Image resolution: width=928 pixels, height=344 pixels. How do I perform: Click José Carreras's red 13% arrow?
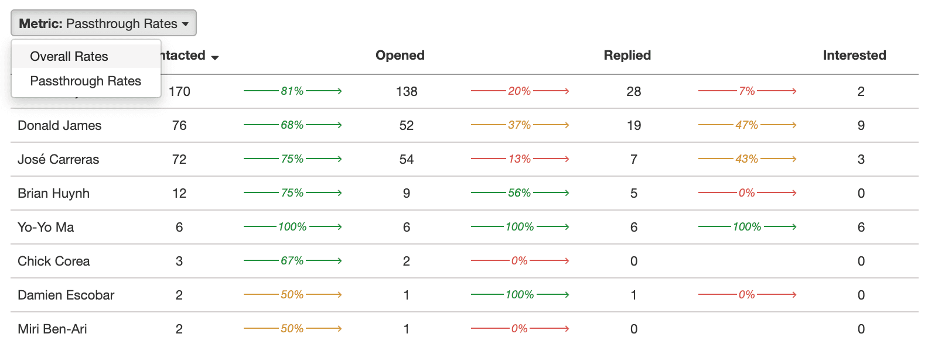tap(520, 159)
